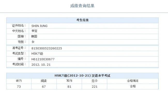Click the 考试时间 label
The image size is (168, 95).
click(x=19, y=64)
